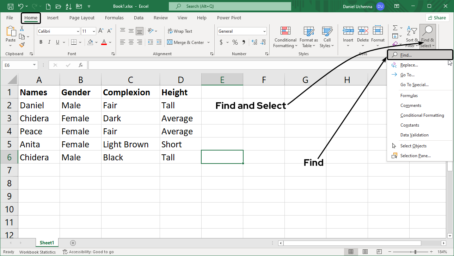Open the Name Box dropdown arrow
The width and height of the screenshot is (454, 256).
click(x=34, y=65)
